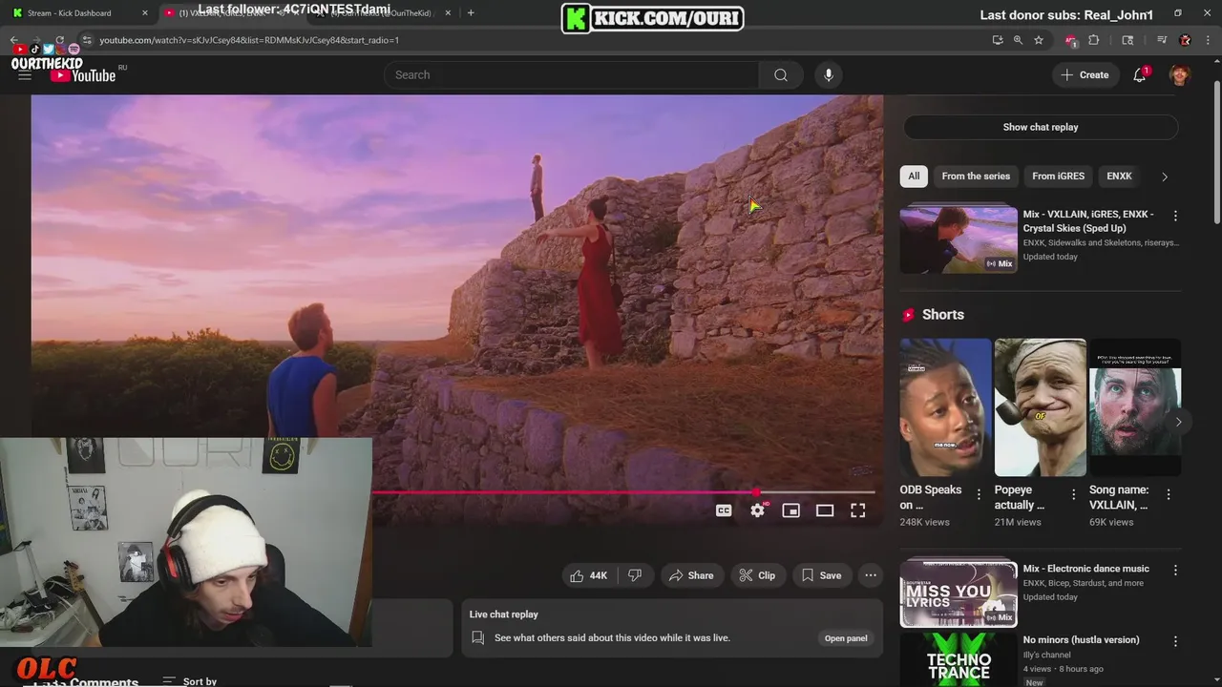The height and width of the screenshot is (687, 1222).
Task: Save the video to a playlist
Action: (821, 575)
